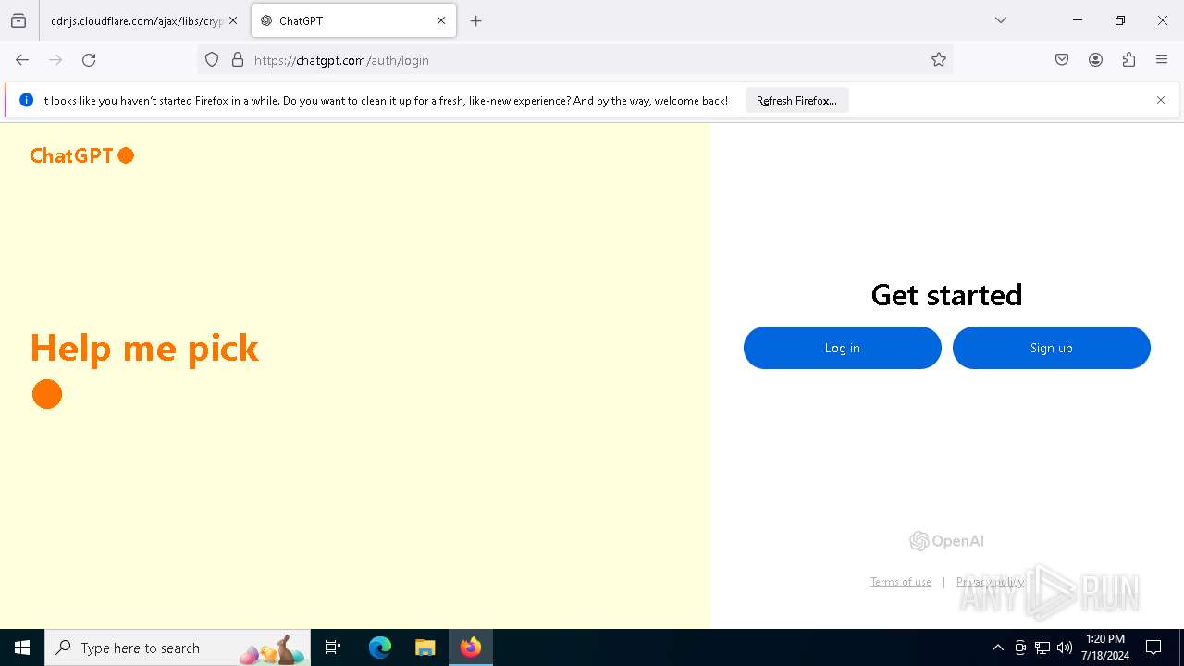Open the notification center icon

click(x=1153, y=647)
